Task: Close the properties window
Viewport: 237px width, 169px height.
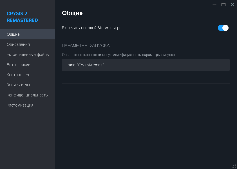Action: coord(232,4)
